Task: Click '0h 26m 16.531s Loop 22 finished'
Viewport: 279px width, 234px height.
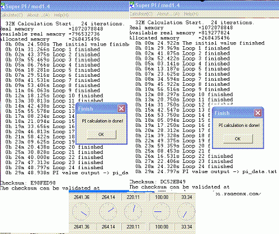Action: (184, 156)
